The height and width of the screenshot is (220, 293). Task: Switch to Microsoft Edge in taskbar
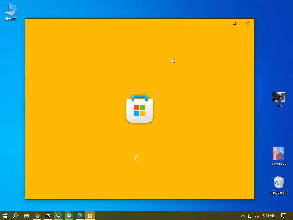80,216
